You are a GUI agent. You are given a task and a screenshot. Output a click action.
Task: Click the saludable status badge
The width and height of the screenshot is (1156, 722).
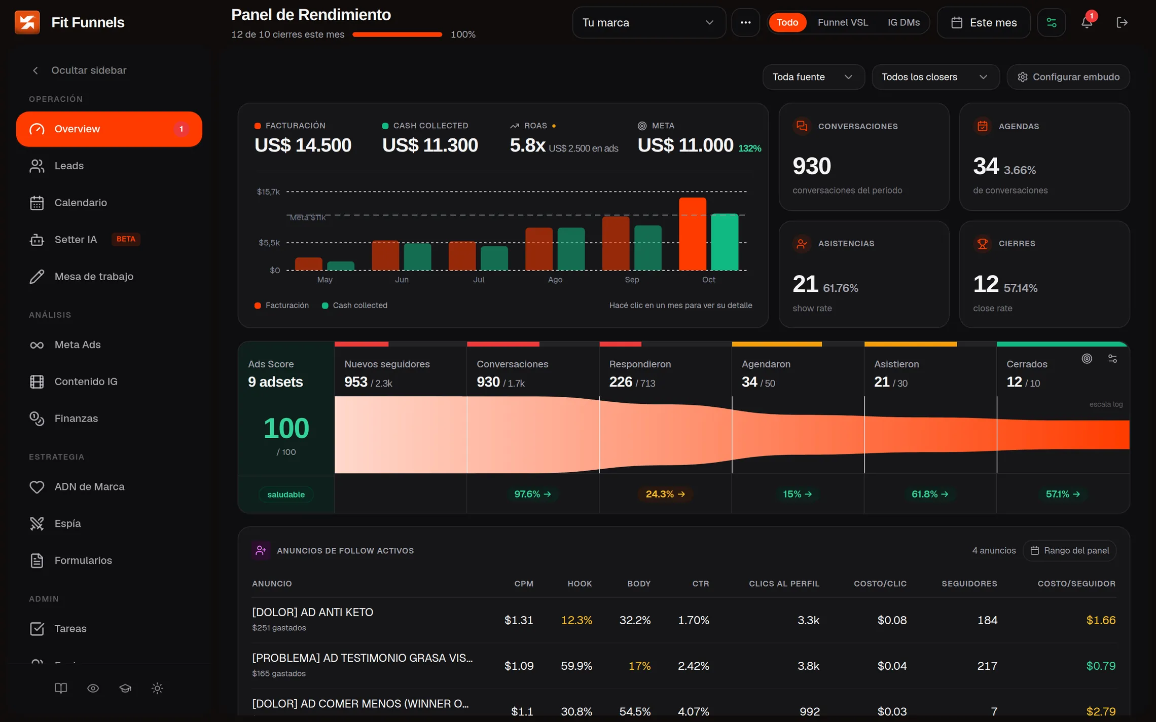click(x=286, y=495)
